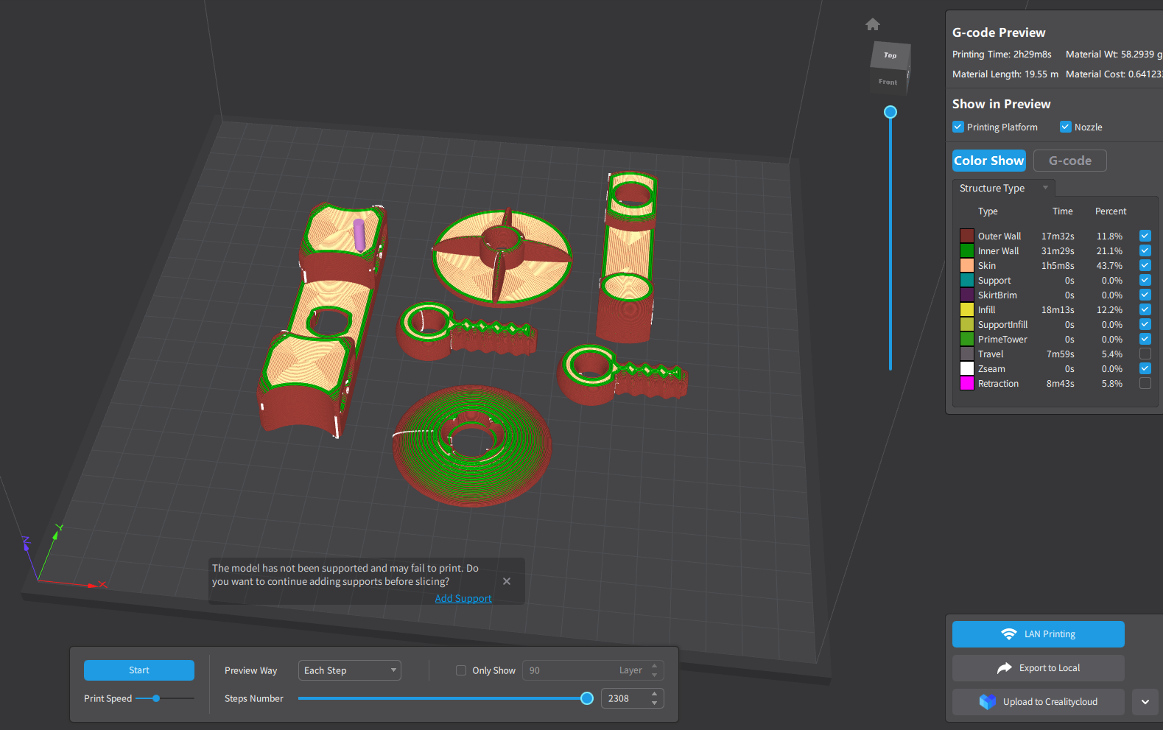Screen dimensions: 1163x730
Task: Click the Infill yellow color swatch
Action: point(967,309)
